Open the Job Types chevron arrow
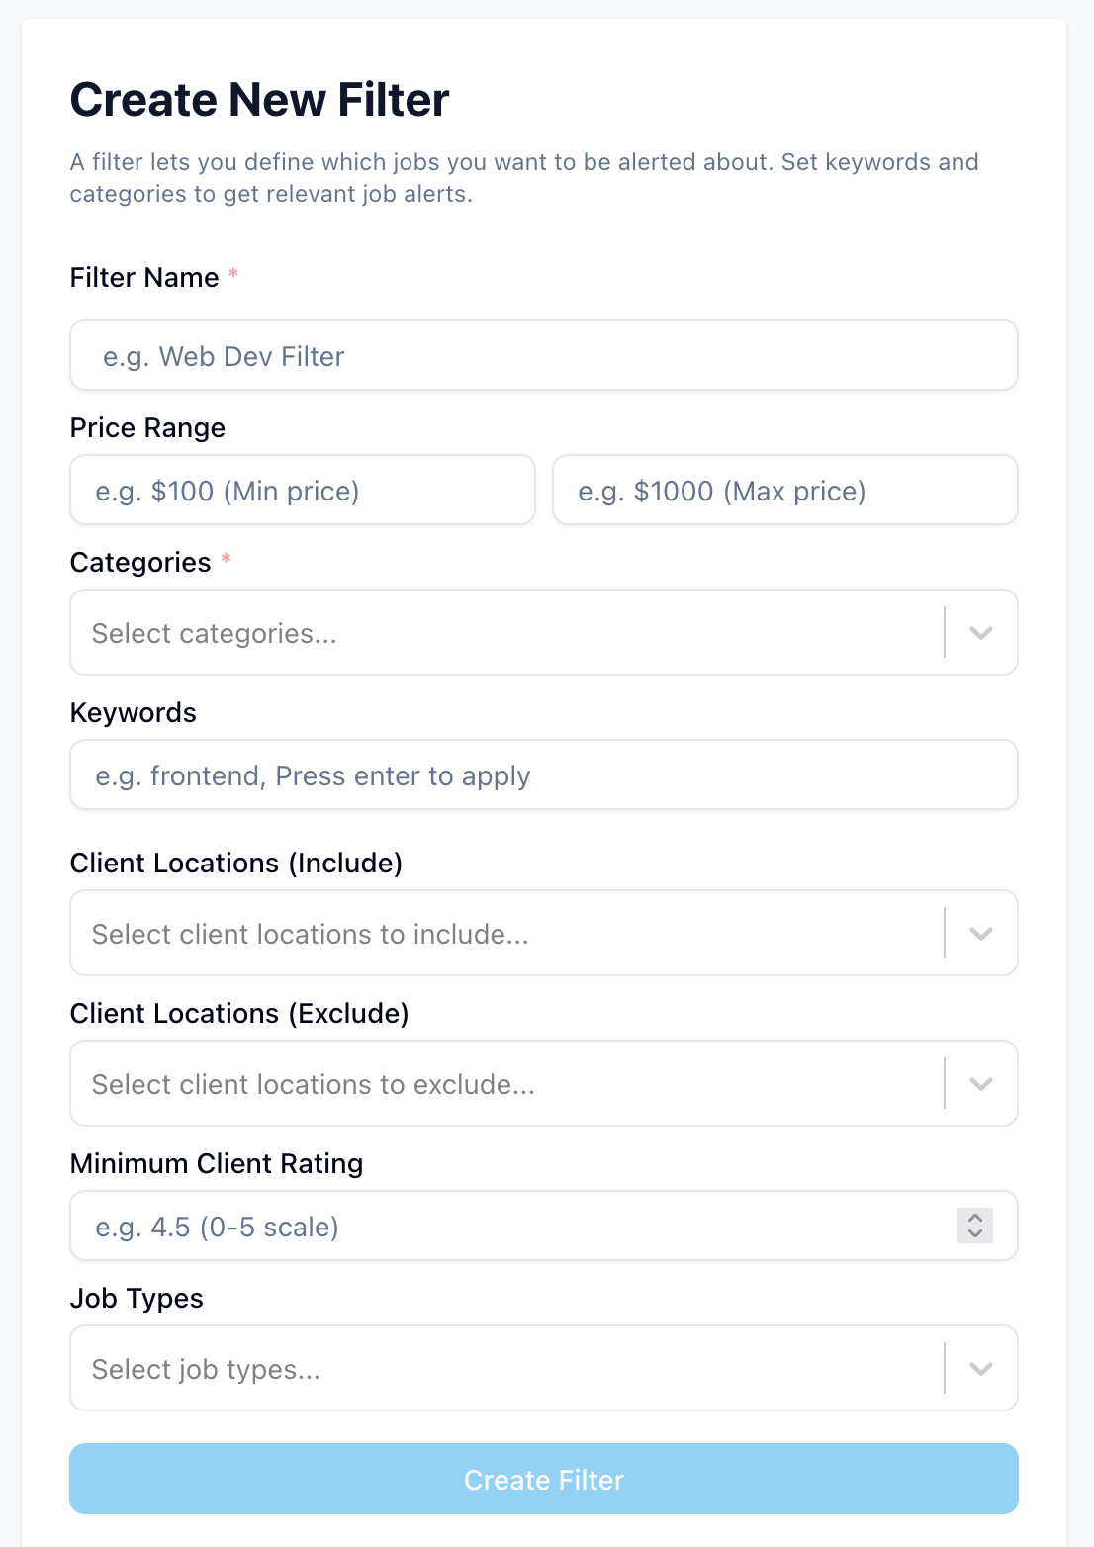 click(980, 1369)
